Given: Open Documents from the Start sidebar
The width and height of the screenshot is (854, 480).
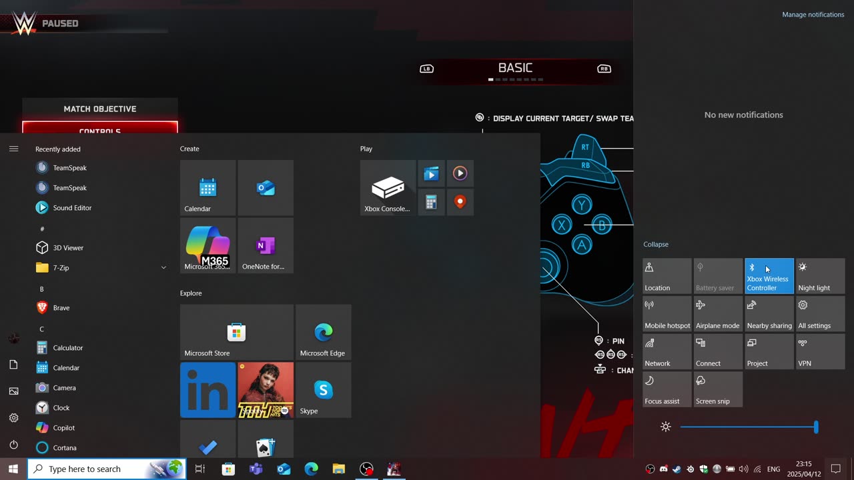Looking at the screenshot, I should pyautogui.click(x=13, y=365).
